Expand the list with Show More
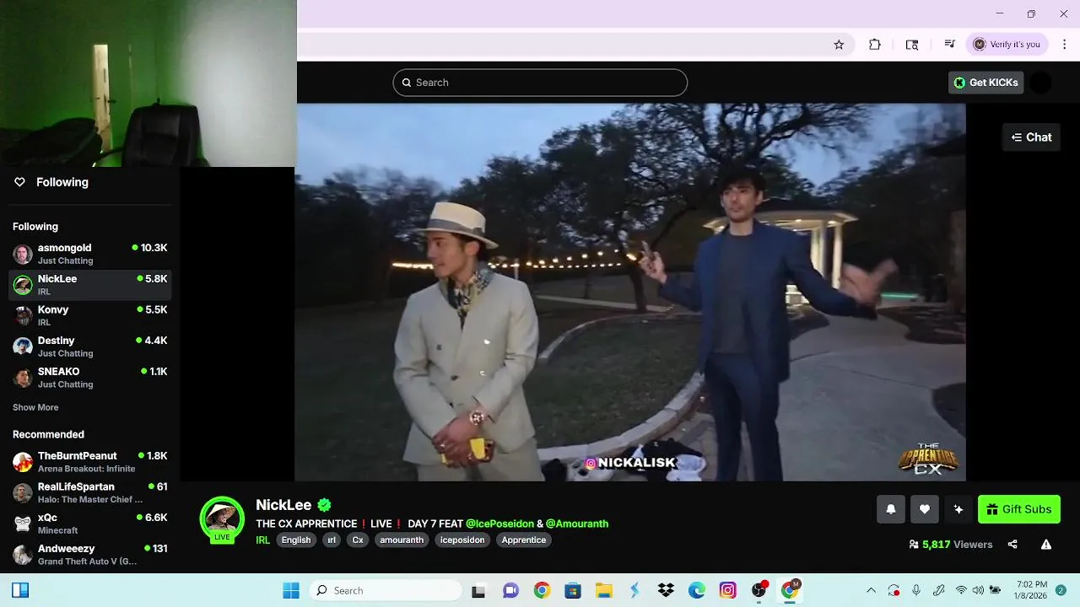This screenshot has height=607, width=1080. 35,407
